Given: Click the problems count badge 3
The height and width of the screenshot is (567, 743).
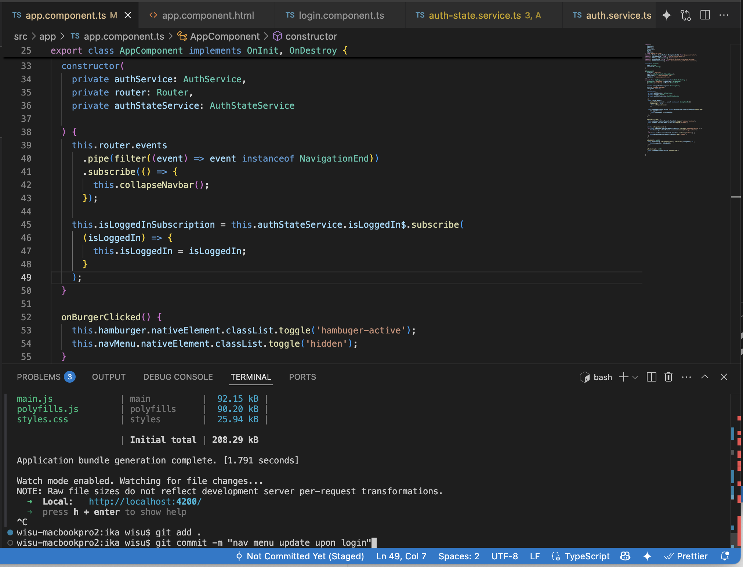Looking at the screenshot, I should [x=70, y=377].
